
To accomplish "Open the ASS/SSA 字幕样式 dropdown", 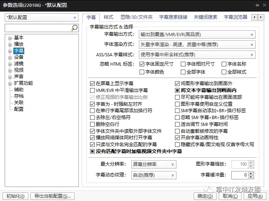I will (197, 55).
